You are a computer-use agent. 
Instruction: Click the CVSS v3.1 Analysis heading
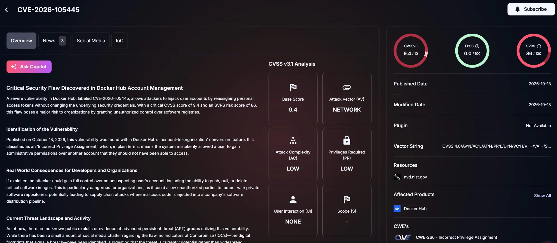[x=292, y=64]
